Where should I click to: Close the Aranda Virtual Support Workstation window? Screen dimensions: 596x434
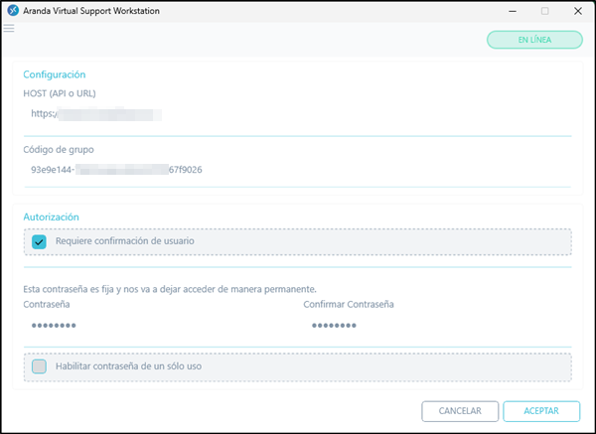578,11
